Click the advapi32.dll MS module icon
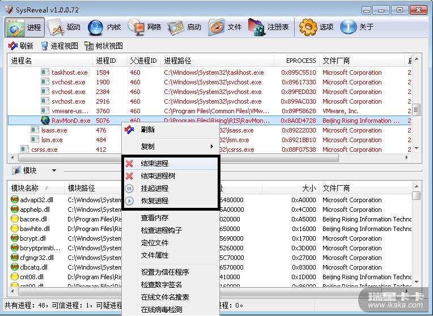This screenshot has width=433, height=316. click(14, 199)
